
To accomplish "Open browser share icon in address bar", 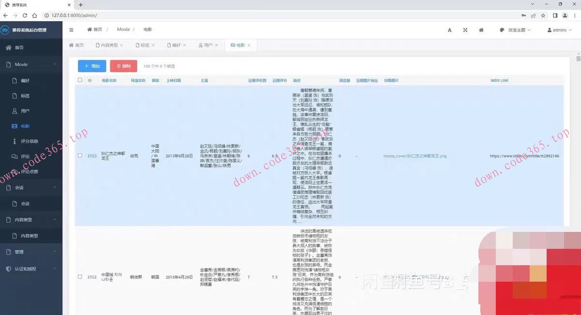I will [x=533, y=15].
